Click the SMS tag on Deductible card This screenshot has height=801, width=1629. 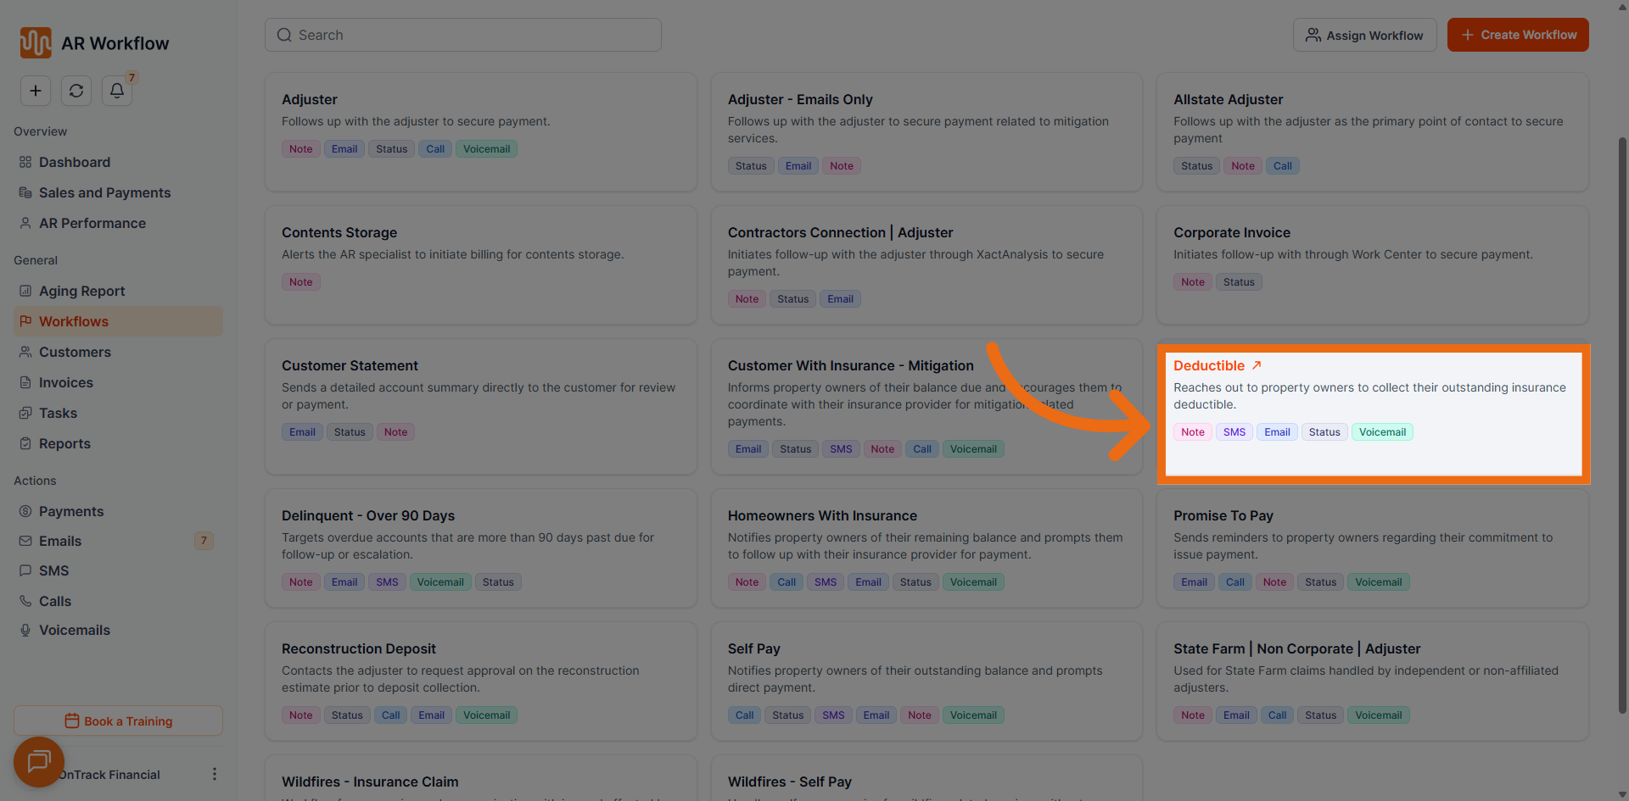pyautogui.click(x=1234, y=432)
